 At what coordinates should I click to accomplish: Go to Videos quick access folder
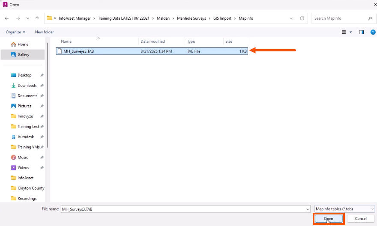point(23,168)
